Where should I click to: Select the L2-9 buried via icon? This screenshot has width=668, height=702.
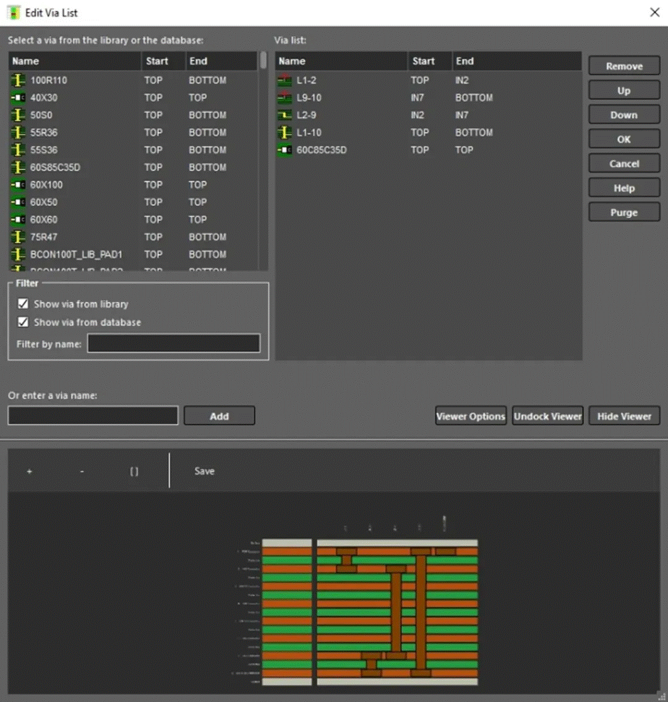[x=285, y=115]
